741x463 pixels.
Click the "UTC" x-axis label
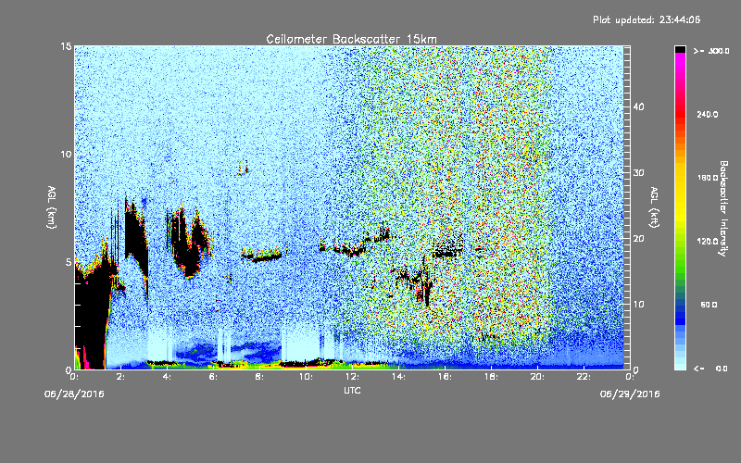click(352, 390)
